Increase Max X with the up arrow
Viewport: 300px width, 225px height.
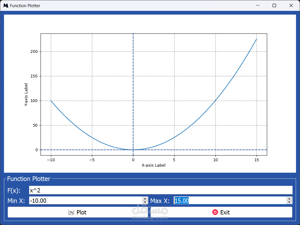point(289,199)
